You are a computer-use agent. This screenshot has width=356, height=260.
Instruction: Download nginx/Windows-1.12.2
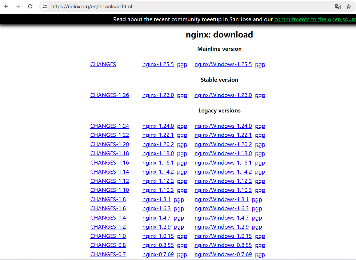point(223,181)
